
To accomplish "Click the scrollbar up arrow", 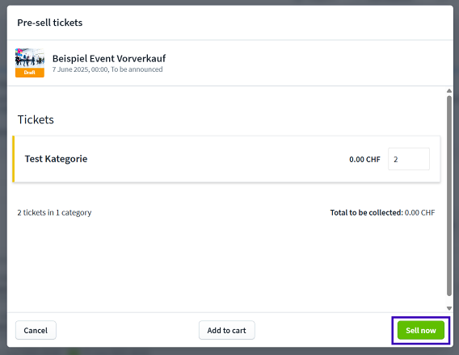I will 449,91.
